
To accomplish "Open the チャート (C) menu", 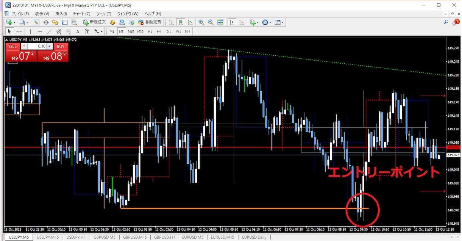I will tap(81, 14).
